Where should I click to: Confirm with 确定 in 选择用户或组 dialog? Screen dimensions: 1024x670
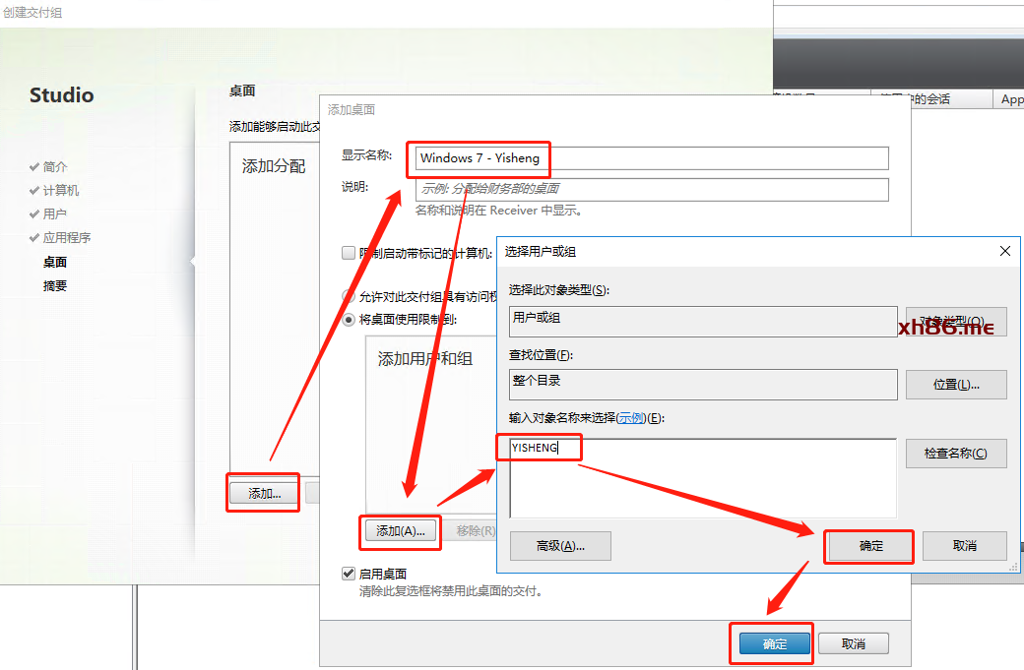(x=870, y=546)
